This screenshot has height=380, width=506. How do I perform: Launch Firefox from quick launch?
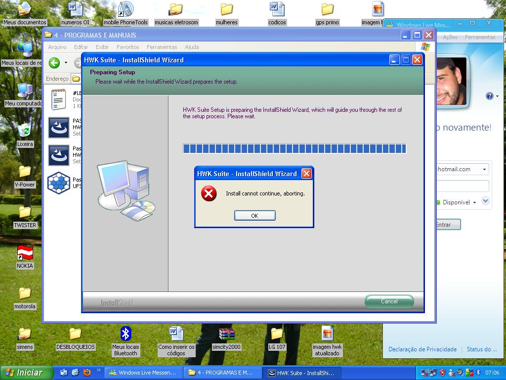[x=86, y=373]
